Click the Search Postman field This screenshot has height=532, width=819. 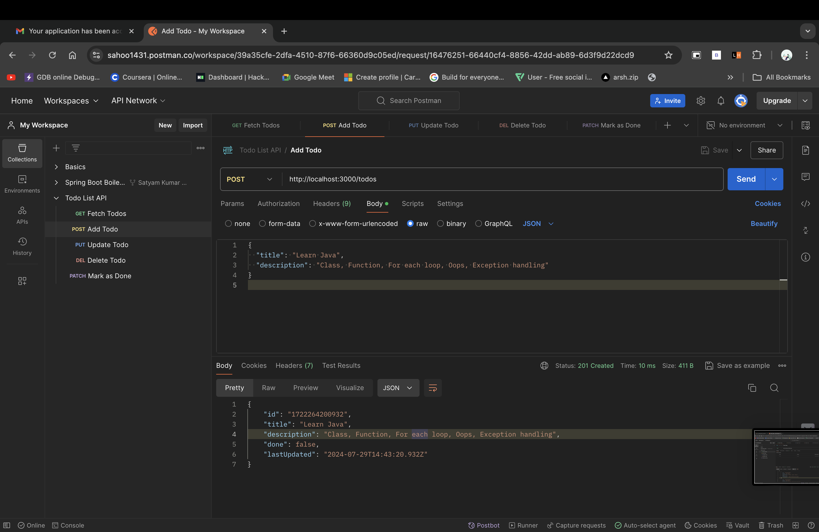click(x=408, y=101)
